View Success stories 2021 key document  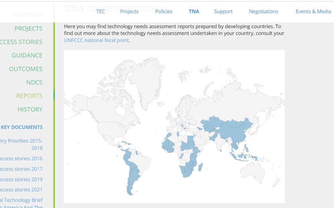point(22,190)
